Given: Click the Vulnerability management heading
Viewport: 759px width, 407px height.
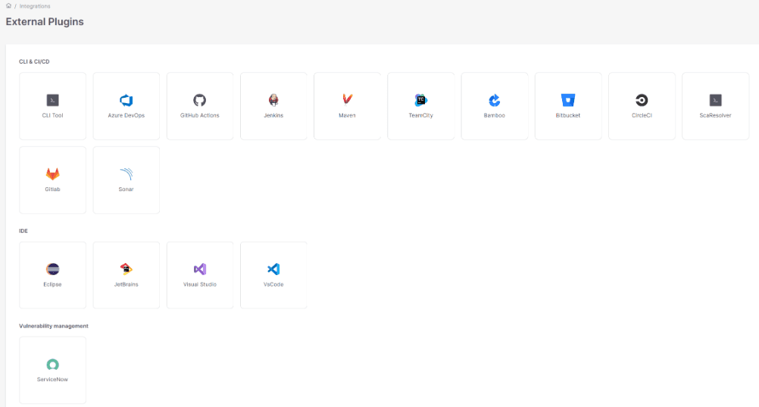Looking at the screenshot, I should point(54,326).
